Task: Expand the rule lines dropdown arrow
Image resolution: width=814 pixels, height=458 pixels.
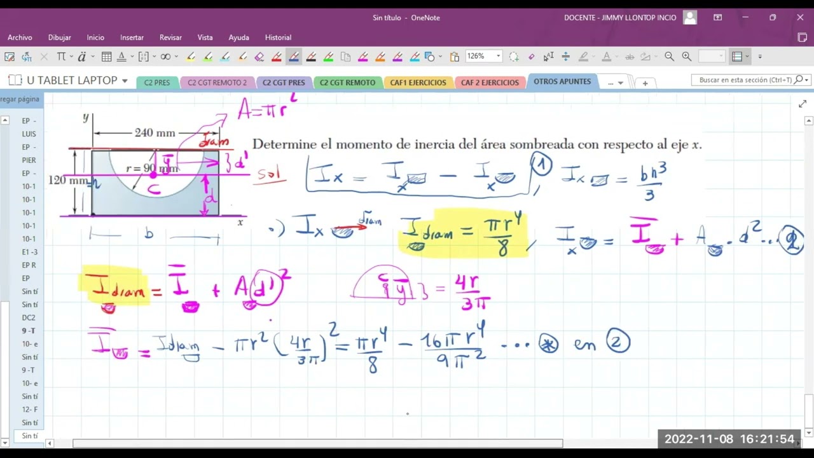Action: (x=747, y=57)
